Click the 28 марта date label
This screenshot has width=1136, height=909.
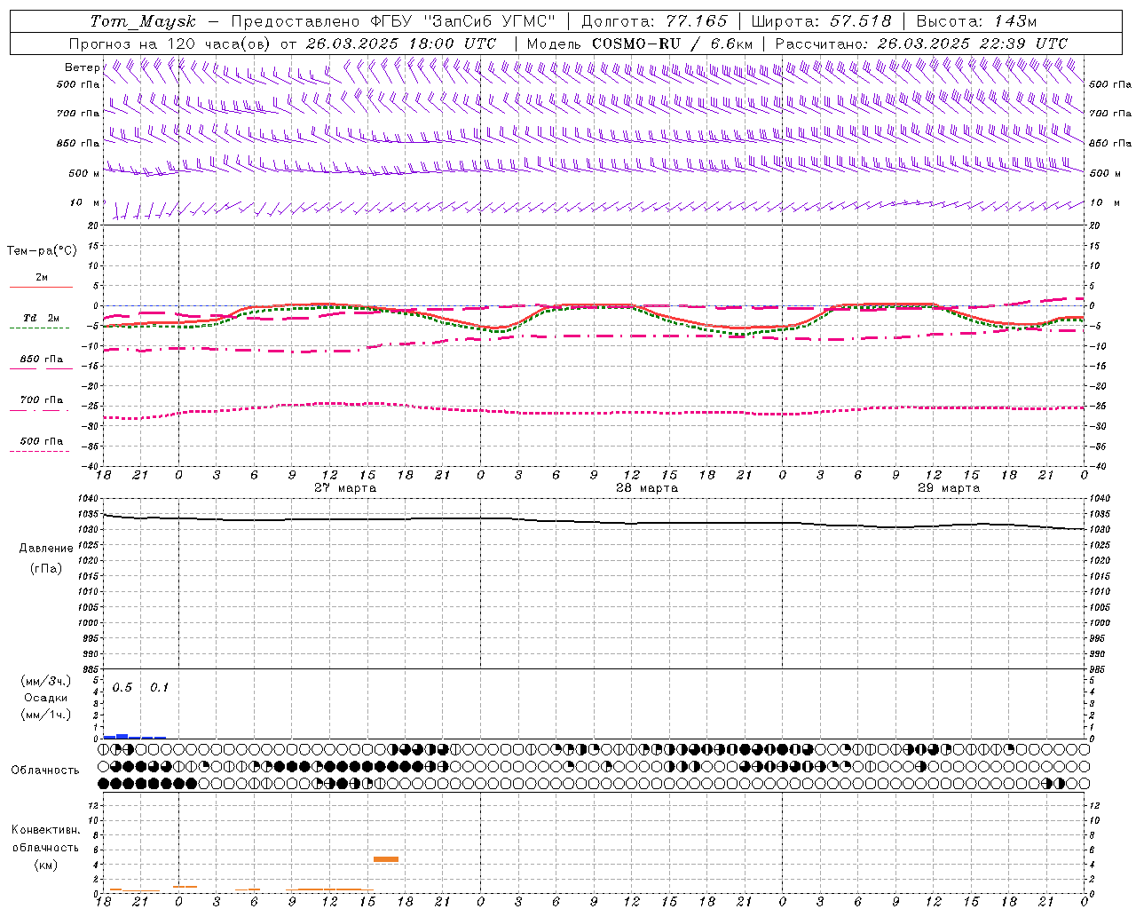tap(647, 488)
